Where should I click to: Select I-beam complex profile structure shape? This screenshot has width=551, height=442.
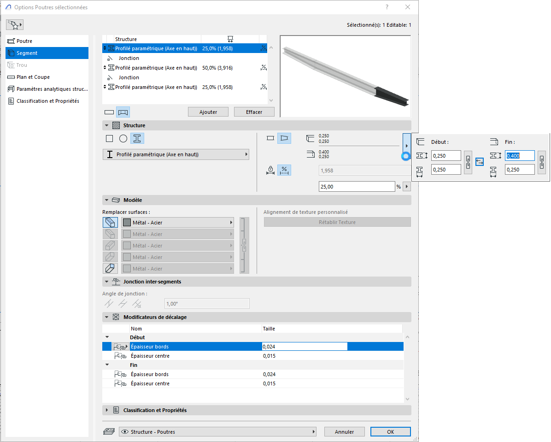137,139
